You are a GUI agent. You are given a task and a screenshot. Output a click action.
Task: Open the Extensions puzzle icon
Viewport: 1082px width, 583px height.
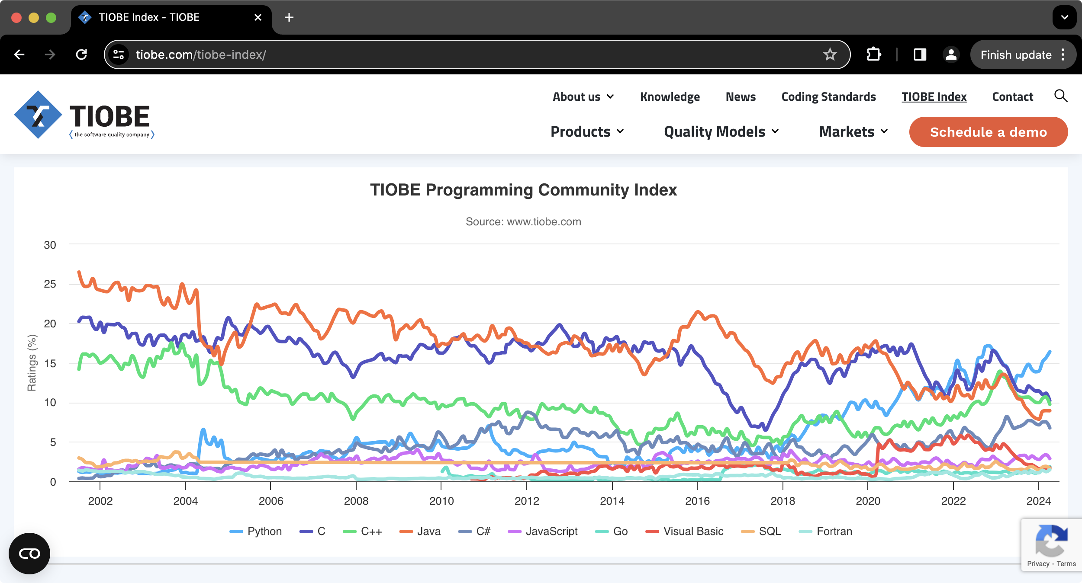(x=874, y=54)
